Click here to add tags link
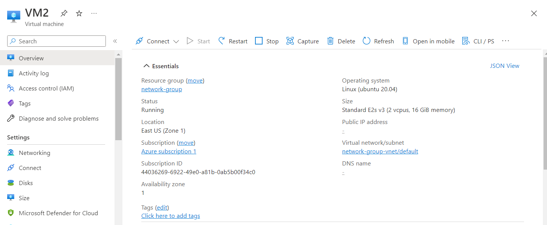This screenshot has width=547, height=225. click(x=171, y=216)
